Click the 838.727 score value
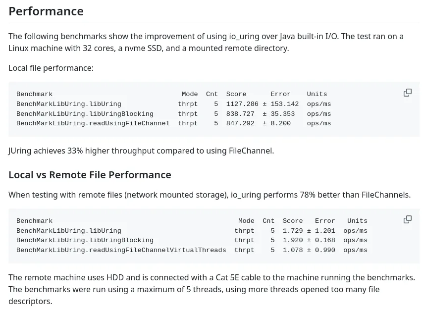The width and height of the screenshot is (423, 312). point(240,114)
